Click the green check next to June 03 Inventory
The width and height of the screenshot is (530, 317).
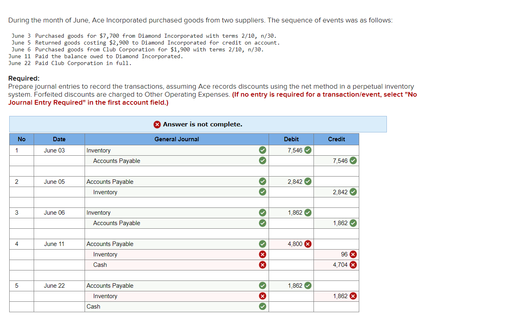262,150
